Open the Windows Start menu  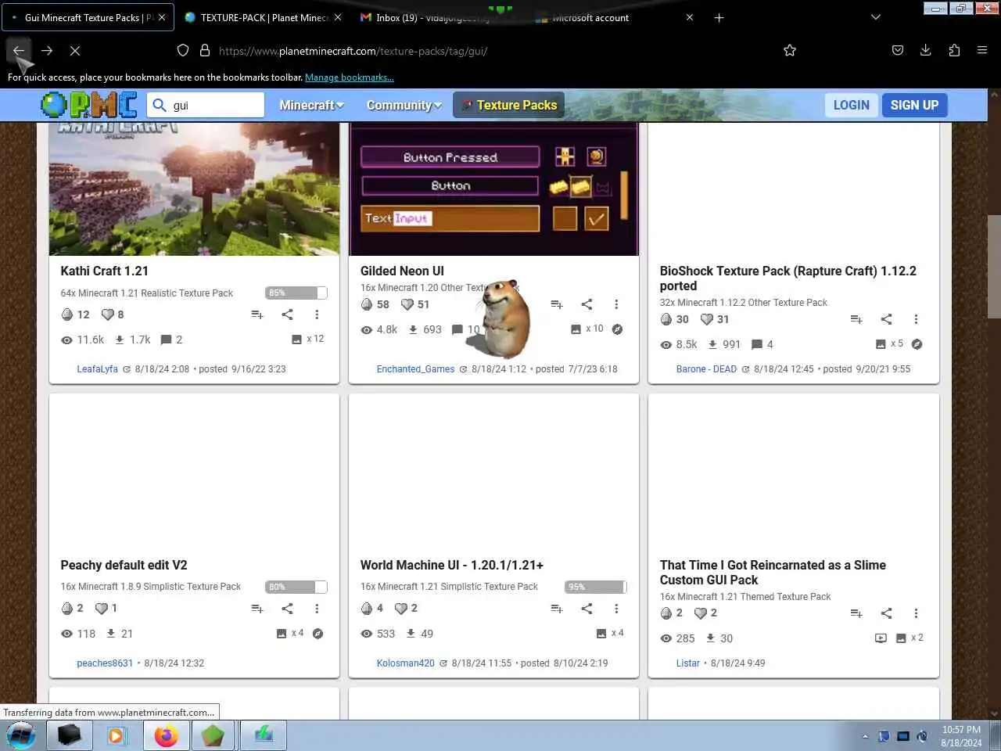(x=21, y=735)
